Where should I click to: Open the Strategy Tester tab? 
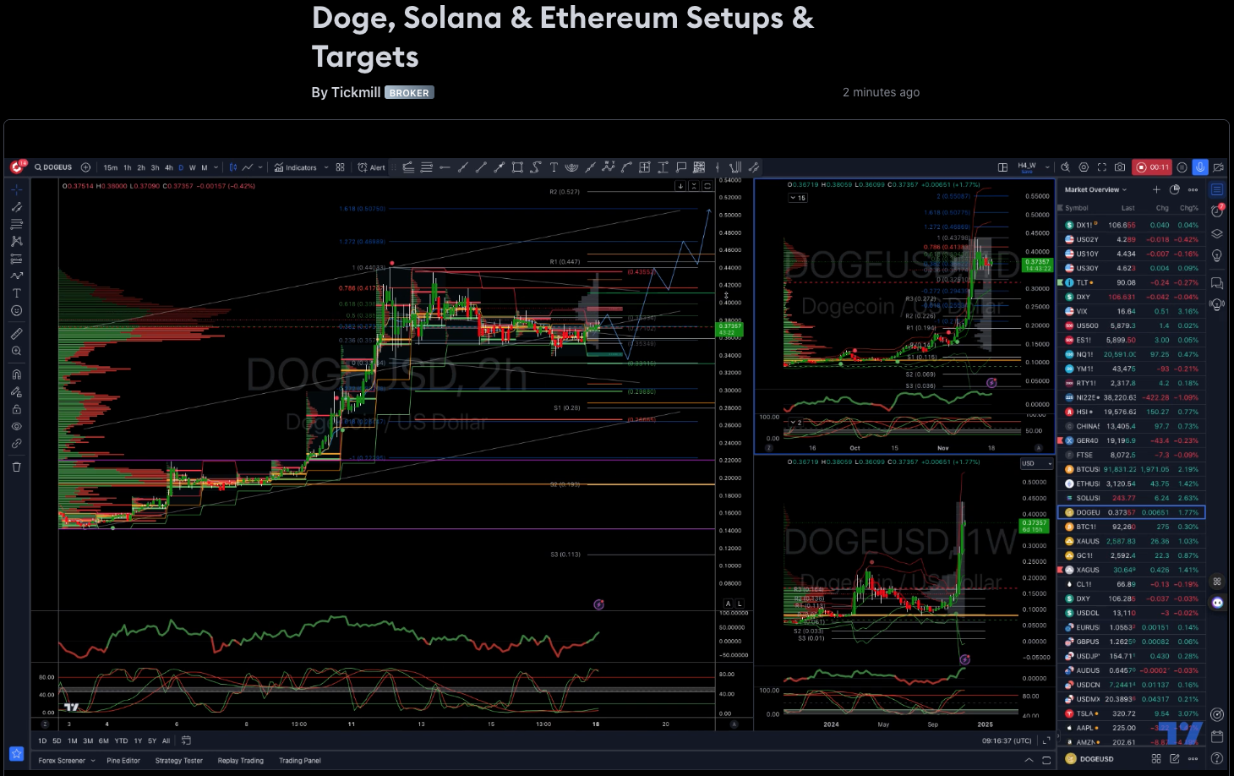coord(179,761)
